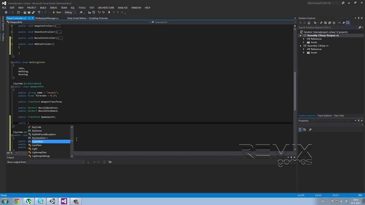The height and width of the screenshot is (205, 365).
Task: Click the Solution Explorer Home icon
Action: (309, 23)
